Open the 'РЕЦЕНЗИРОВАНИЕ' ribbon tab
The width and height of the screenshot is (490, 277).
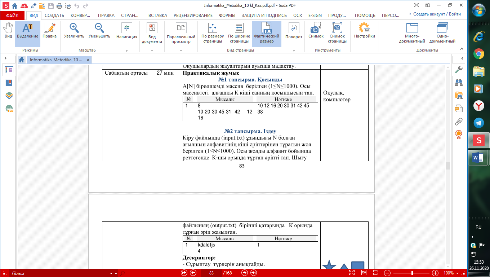(x=193, y=16)
